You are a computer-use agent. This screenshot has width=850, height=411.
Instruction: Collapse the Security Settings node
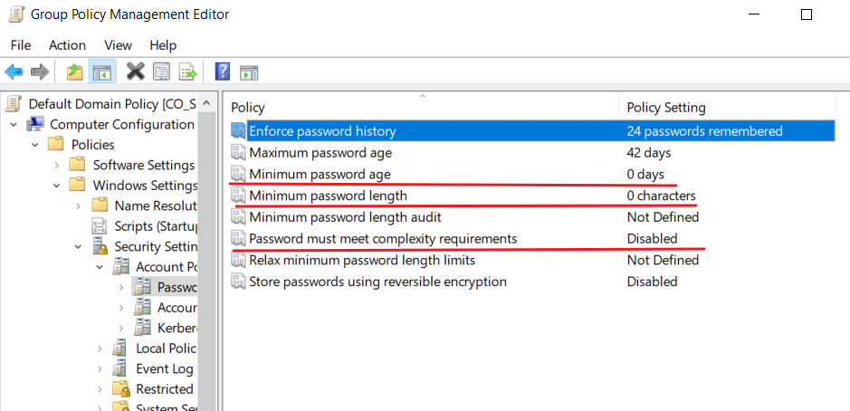click(79, 247)
